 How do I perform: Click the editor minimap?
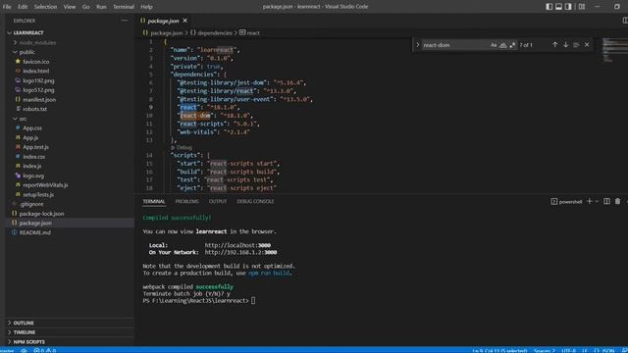(615, 50)
